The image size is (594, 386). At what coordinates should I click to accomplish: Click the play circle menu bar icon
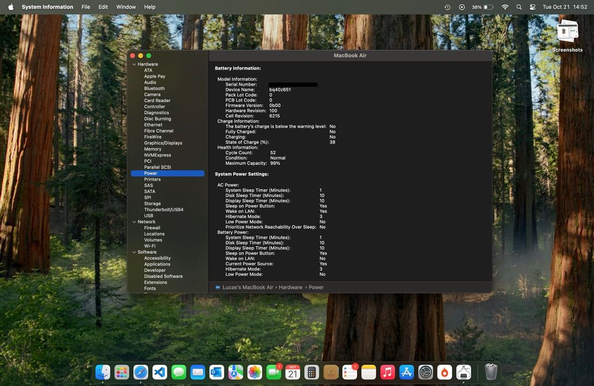click(x=462, y=7)
